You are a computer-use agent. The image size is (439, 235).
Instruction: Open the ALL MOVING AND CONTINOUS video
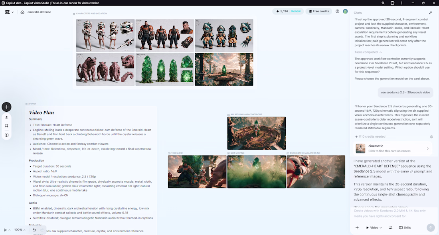(257, 133)
